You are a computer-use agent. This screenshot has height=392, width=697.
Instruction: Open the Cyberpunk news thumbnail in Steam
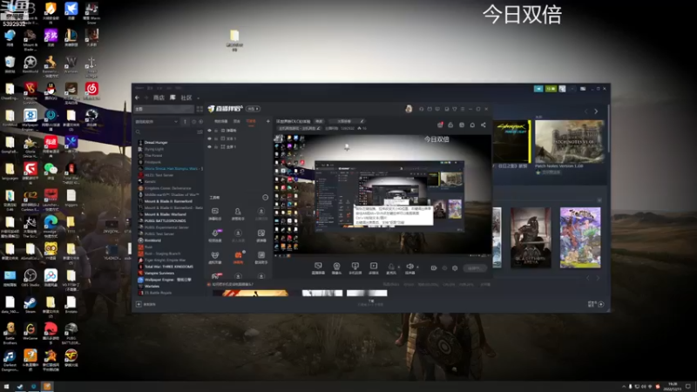[x=512, y=141]
